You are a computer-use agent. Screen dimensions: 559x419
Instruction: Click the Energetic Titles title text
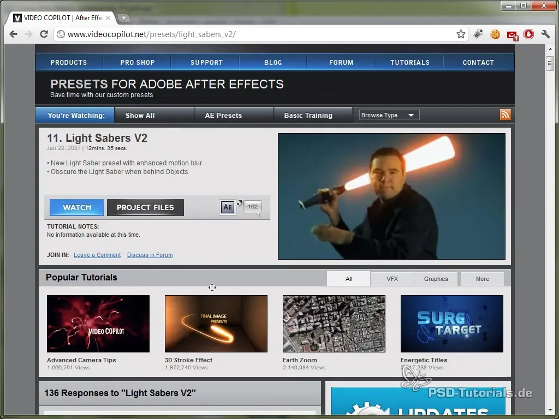click(424, 360)
